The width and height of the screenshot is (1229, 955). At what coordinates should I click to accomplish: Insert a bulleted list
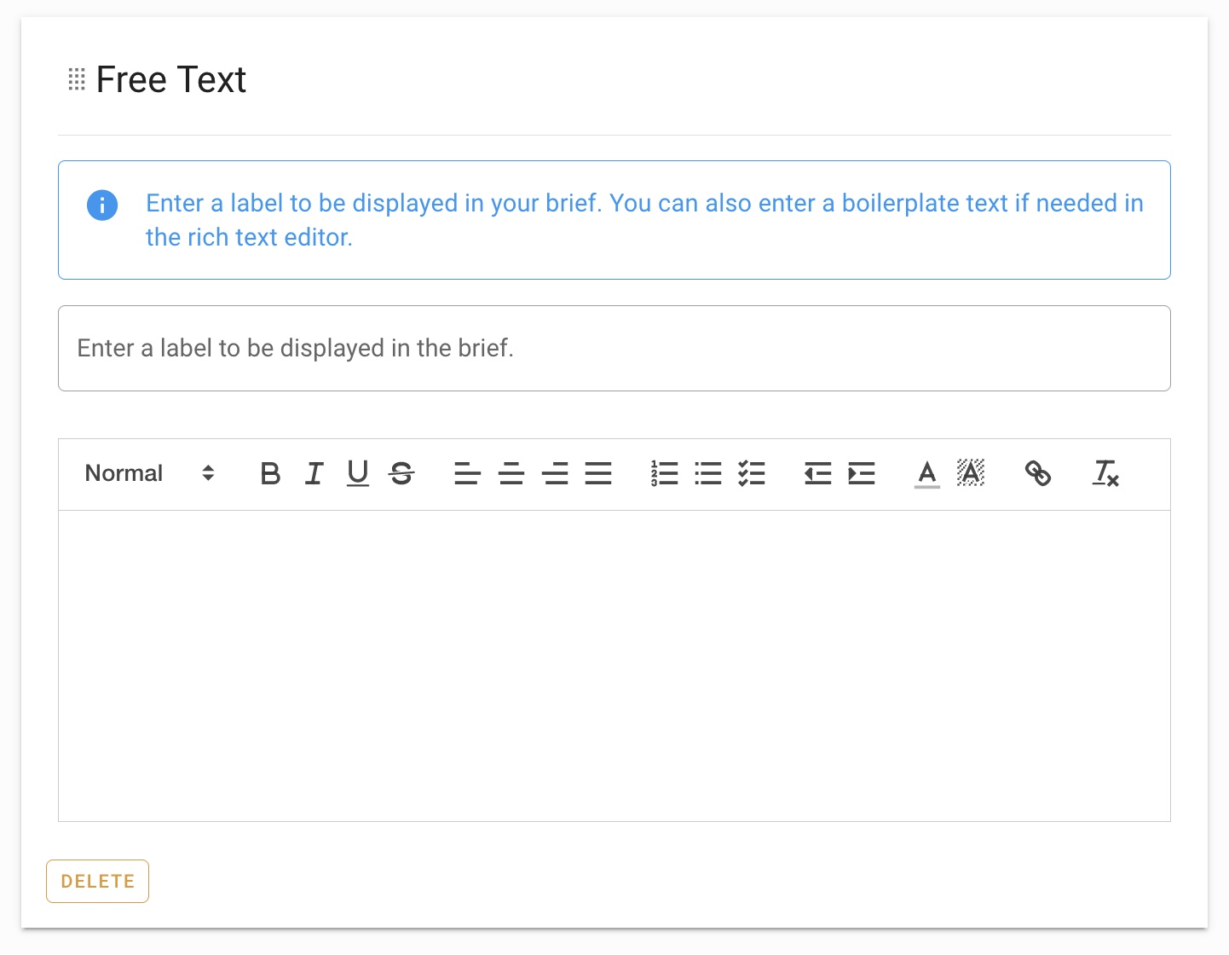coord(707,473)
